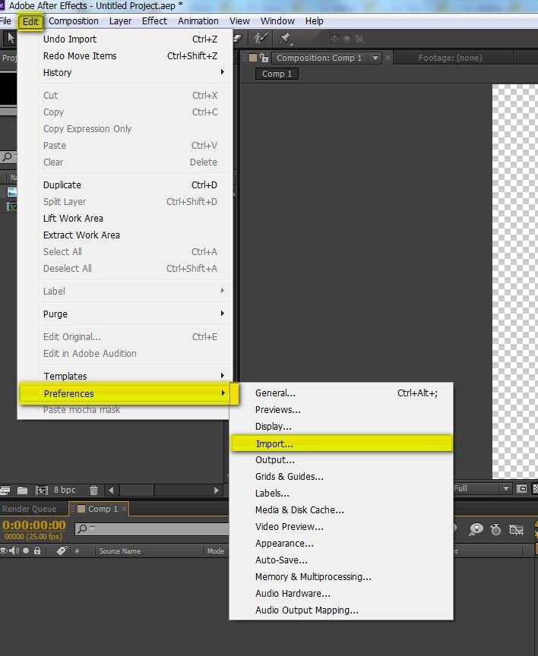Click the auto-keyframe stopwatch icon in timeline
The height and width of the screenshot is (656, 538).
point(495,530)
